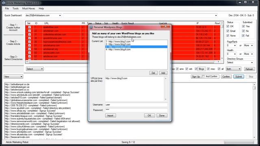This screenshot has width=260, height=146.
Task: Open the Must Haves menu
Action: [x=28, y=9]
